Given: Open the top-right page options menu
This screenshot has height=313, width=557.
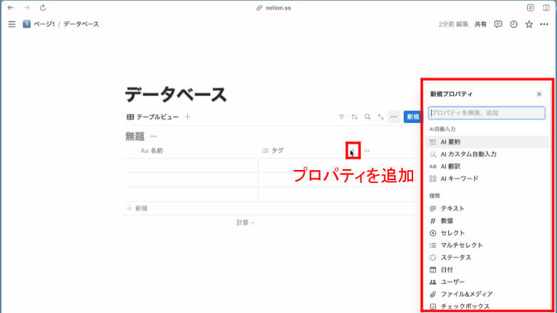Looking at the screenshot, I should point(544,24).
